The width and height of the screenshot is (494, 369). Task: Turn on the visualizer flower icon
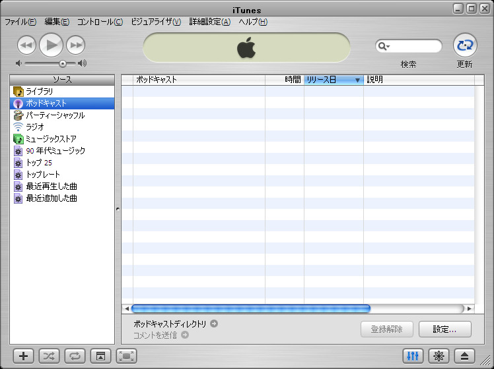point(439,356)
